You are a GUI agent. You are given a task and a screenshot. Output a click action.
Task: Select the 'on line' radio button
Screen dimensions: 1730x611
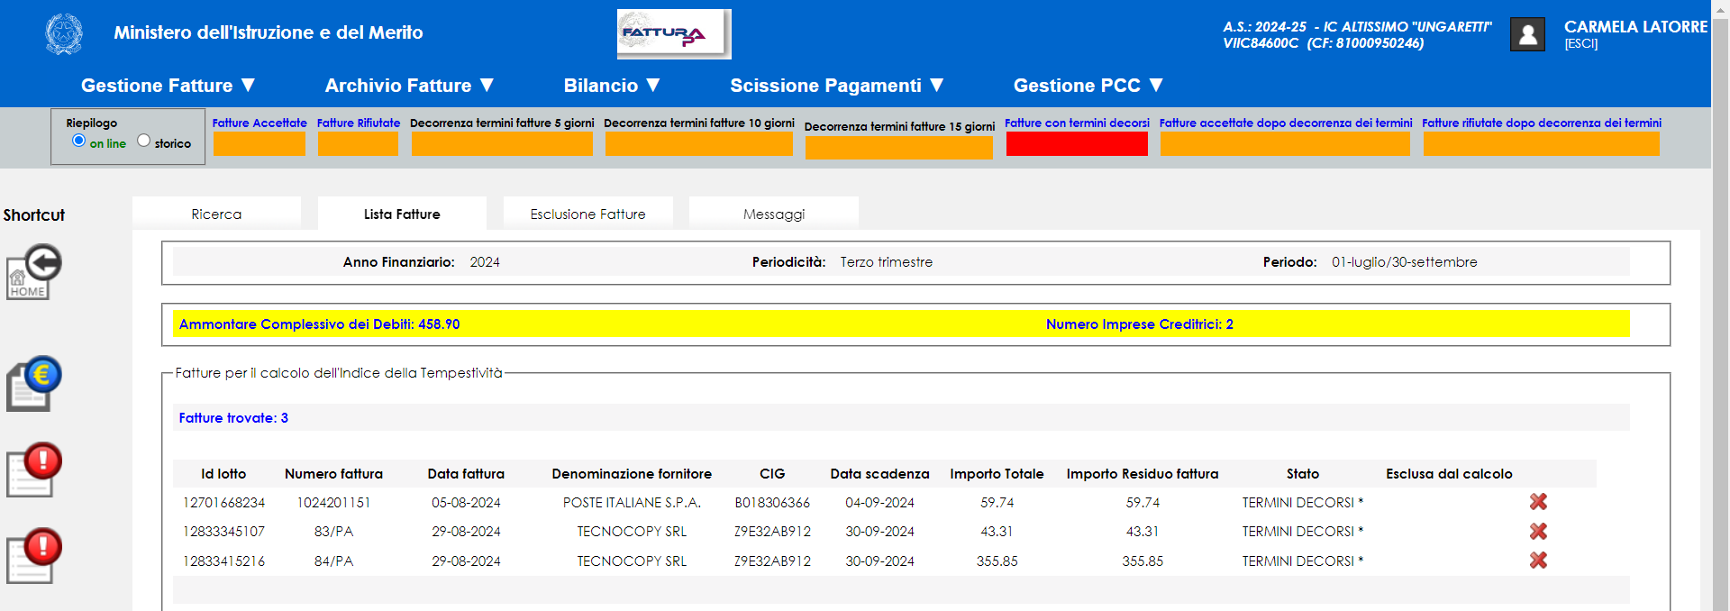point(79,141)
